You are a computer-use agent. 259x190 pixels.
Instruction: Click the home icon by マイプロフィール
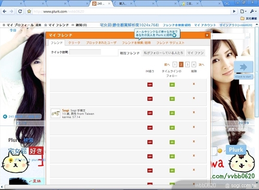coord(4,25)
